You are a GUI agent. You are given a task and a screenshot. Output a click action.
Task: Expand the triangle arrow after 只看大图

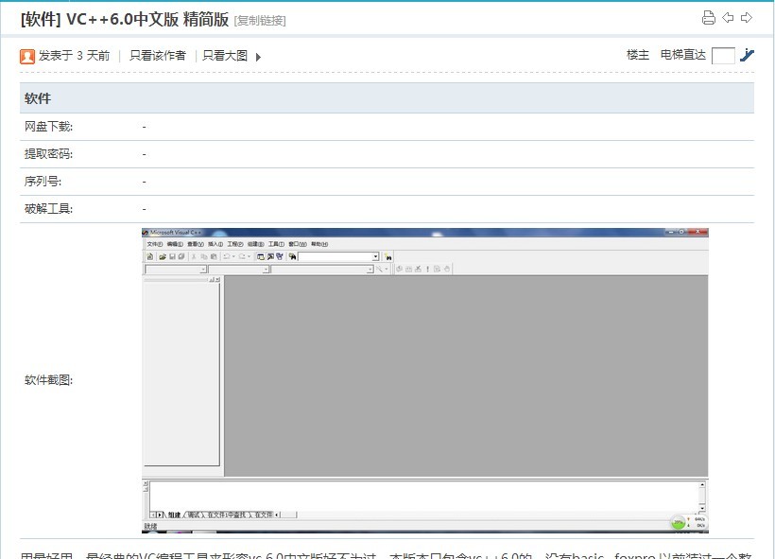click(258, 57)
